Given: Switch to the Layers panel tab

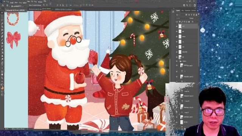Looking at the screenshot, I should [178, 11].
